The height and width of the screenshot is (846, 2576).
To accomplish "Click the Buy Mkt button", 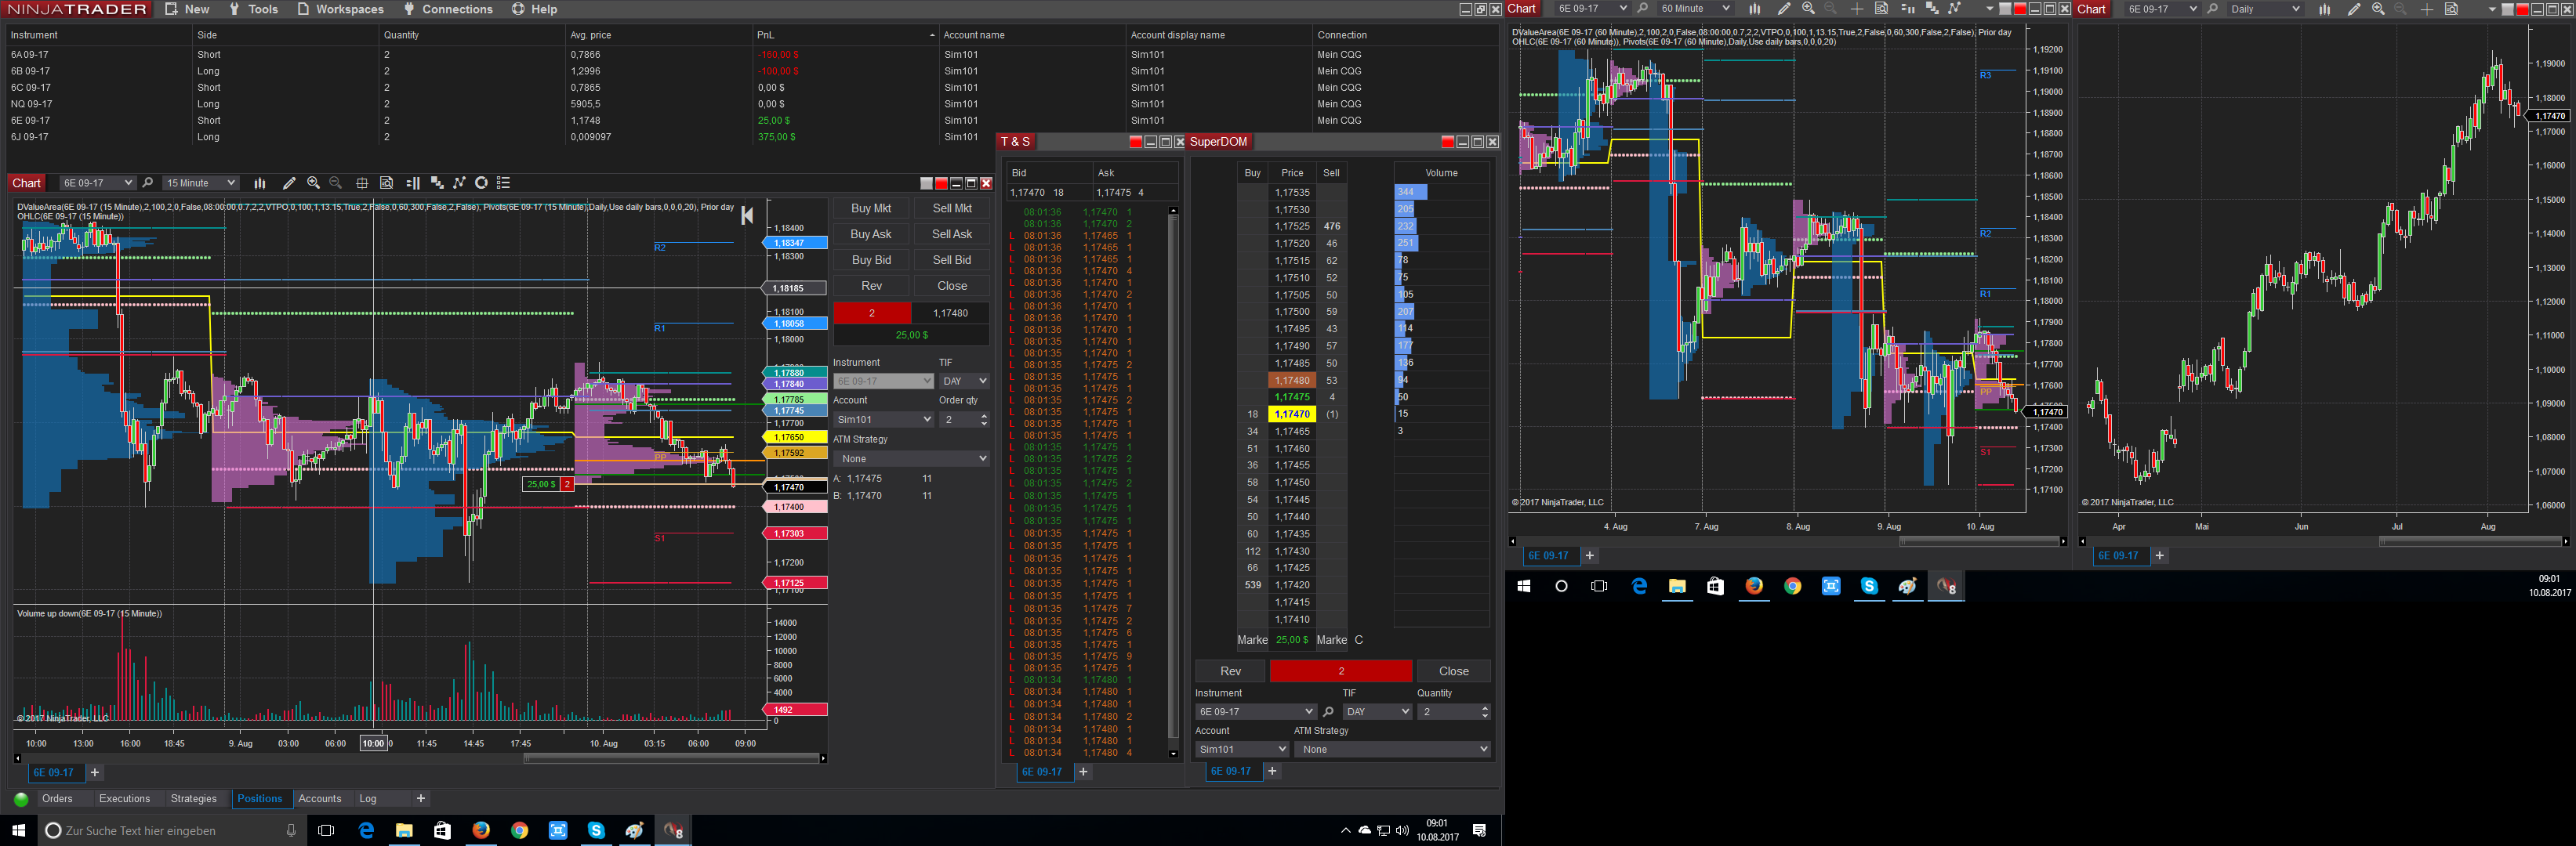I will [871, 208].
